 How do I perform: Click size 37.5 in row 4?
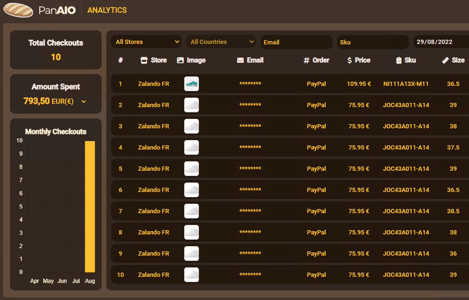[453, 147]
